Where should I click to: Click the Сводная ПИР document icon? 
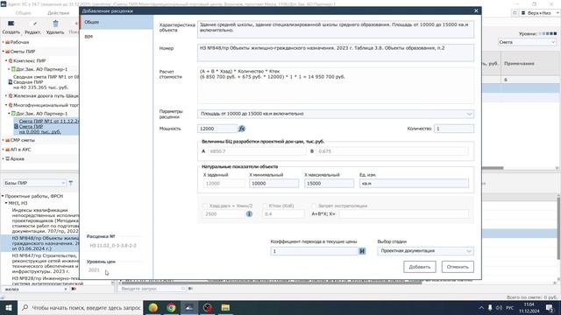click(x=11, y=82)
